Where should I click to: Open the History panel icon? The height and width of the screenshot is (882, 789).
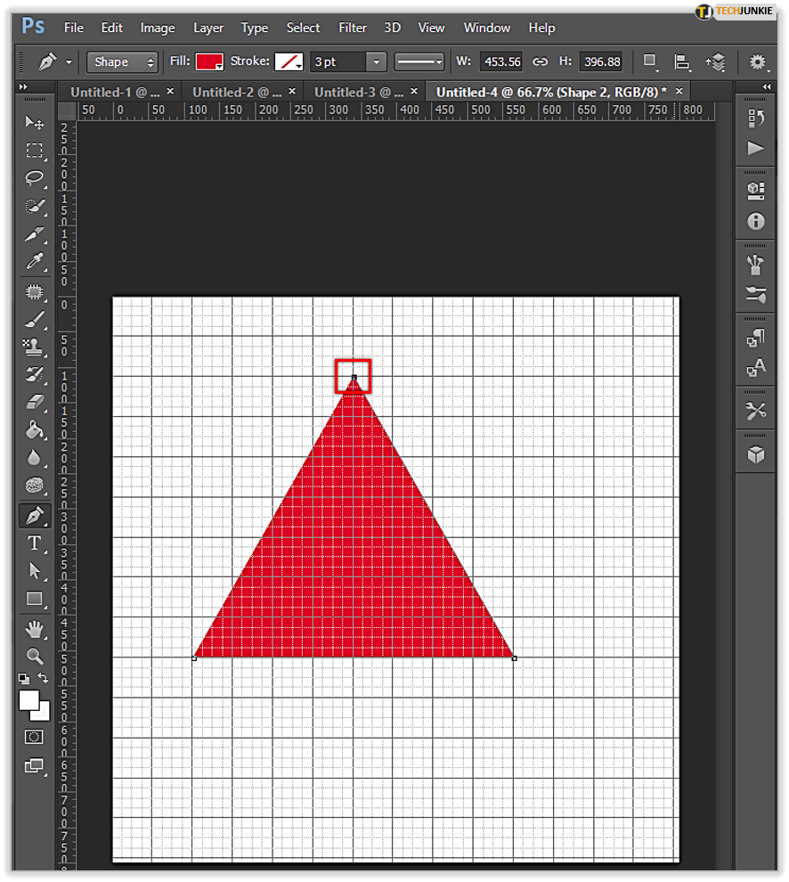[756, 118]
